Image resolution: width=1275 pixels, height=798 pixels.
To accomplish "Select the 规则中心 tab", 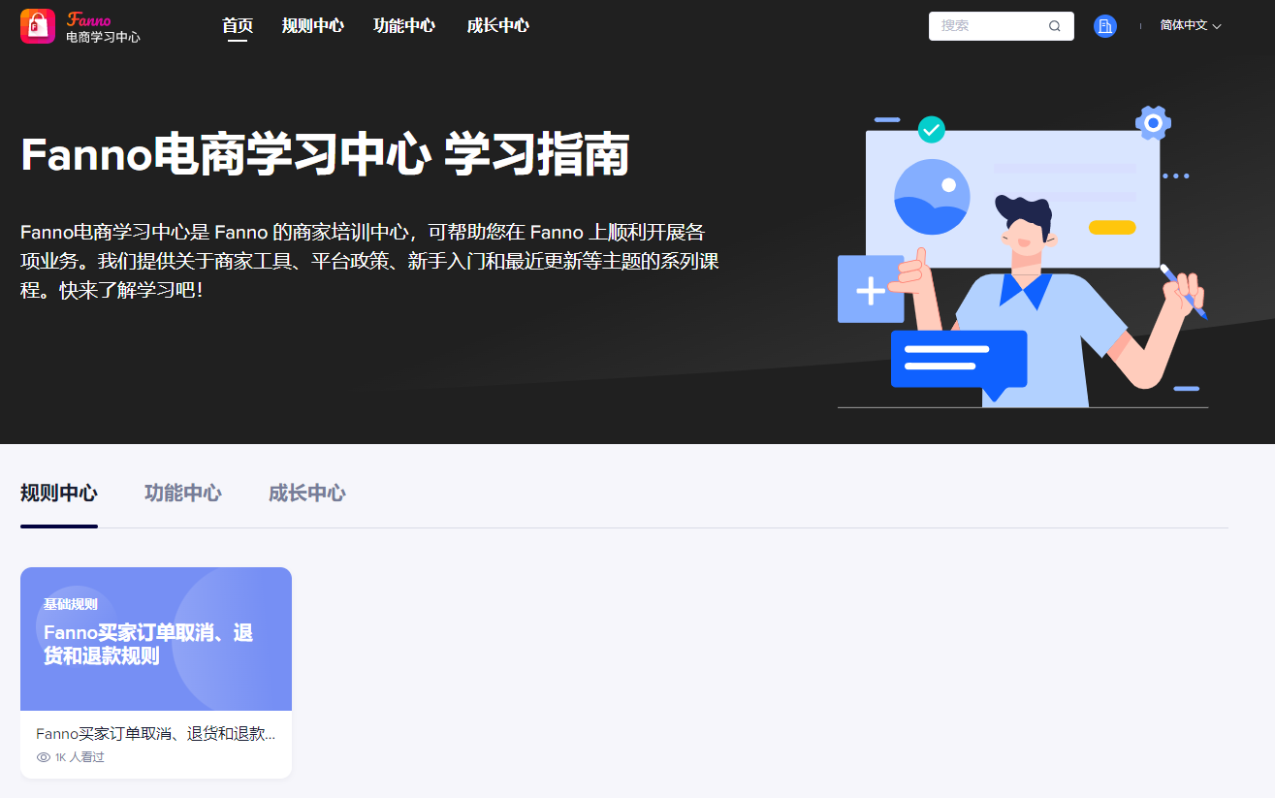I will (x=59, y=493).
